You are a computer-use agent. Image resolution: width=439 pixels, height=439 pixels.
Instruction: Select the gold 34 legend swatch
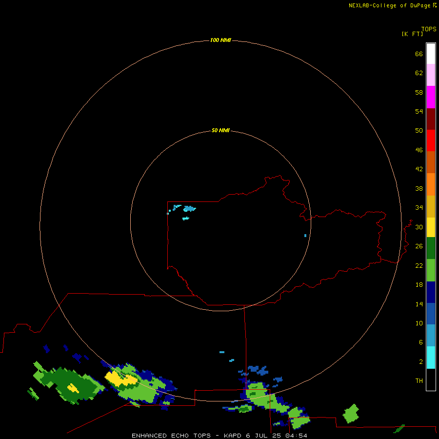point(431,206)
